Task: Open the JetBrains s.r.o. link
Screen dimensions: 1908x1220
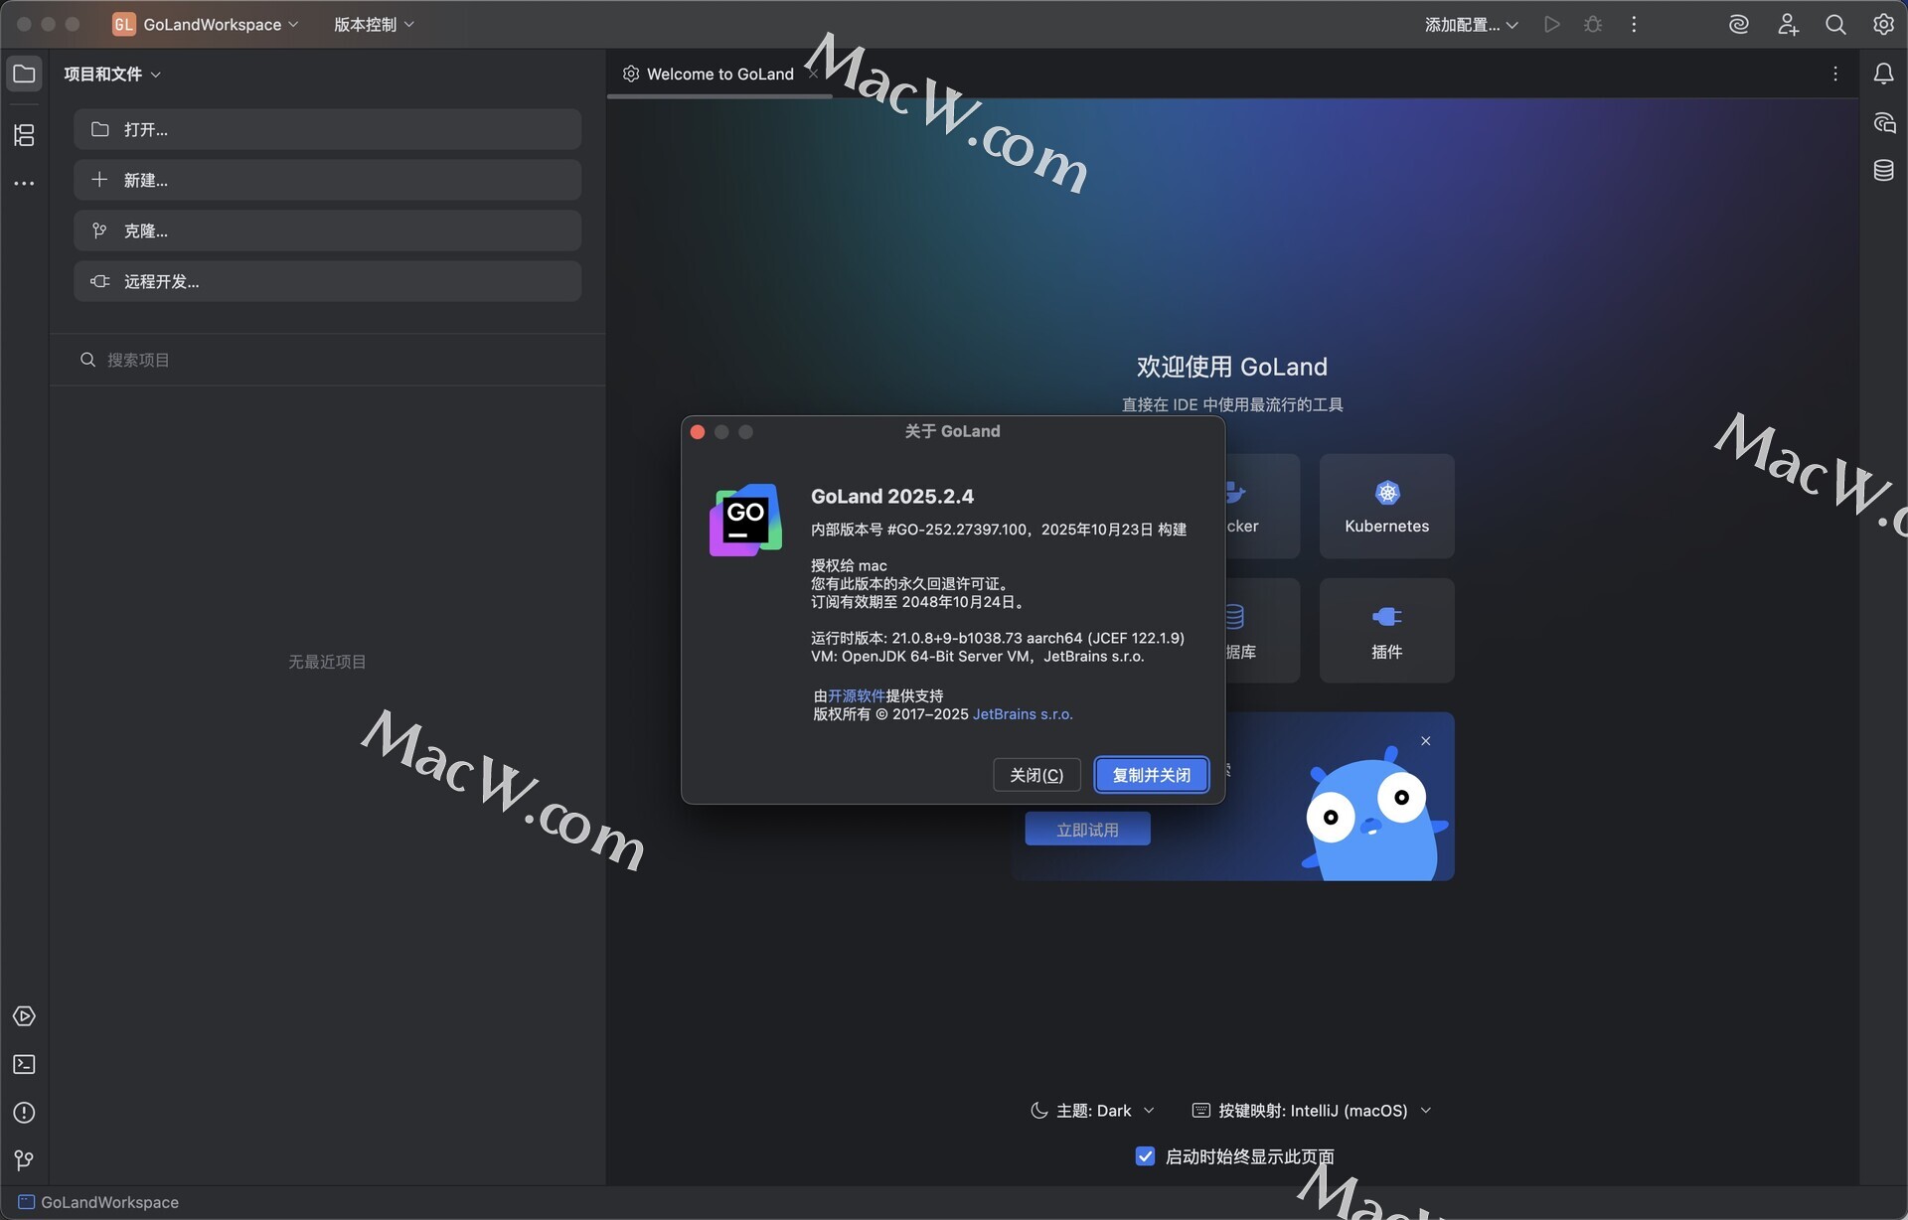Action: (x=1022, y=714)
